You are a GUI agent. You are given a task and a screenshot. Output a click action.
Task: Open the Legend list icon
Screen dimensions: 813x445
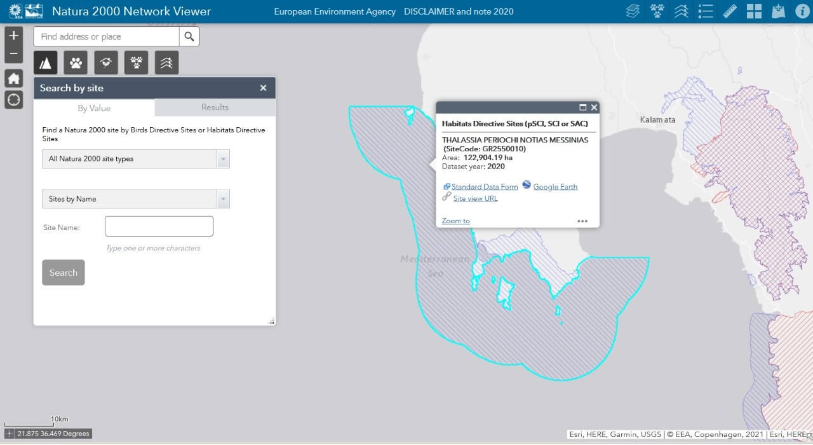706,11
